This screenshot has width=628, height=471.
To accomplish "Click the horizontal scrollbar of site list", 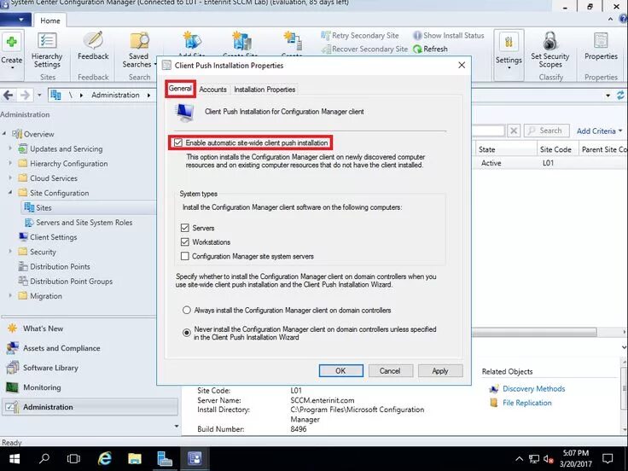I will tap(534, 332).
